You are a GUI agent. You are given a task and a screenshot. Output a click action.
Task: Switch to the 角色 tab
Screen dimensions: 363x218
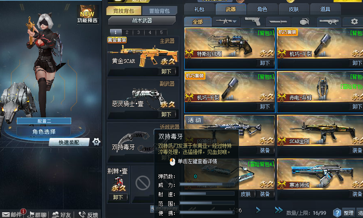[x=262, y=9]
